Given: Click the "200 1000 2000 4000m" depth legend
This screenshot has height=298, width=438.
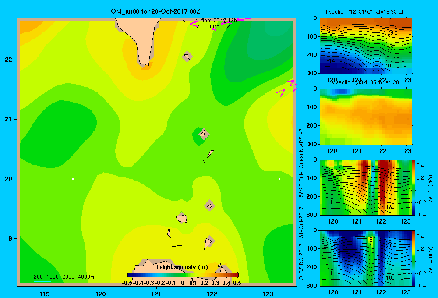Looking at the screenshot, I should tap(64, 277).
